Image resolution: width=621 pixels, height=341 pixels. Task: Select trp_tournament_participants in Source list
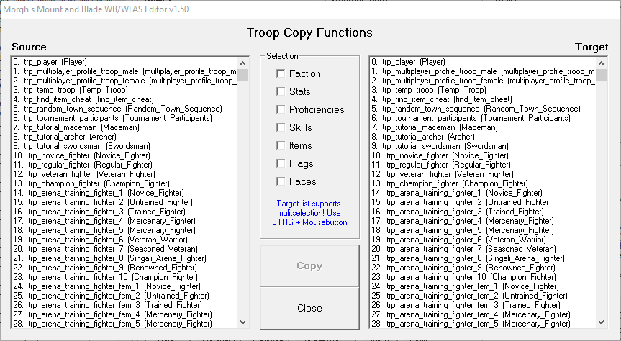pos(124,118)
